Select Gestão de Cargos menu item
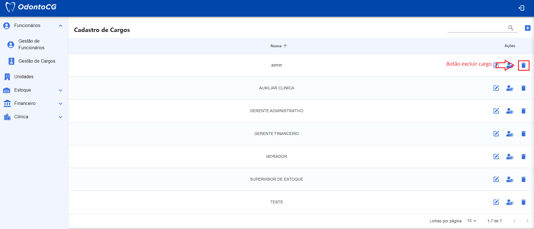 pyautogui.click(x=37, y=61)
